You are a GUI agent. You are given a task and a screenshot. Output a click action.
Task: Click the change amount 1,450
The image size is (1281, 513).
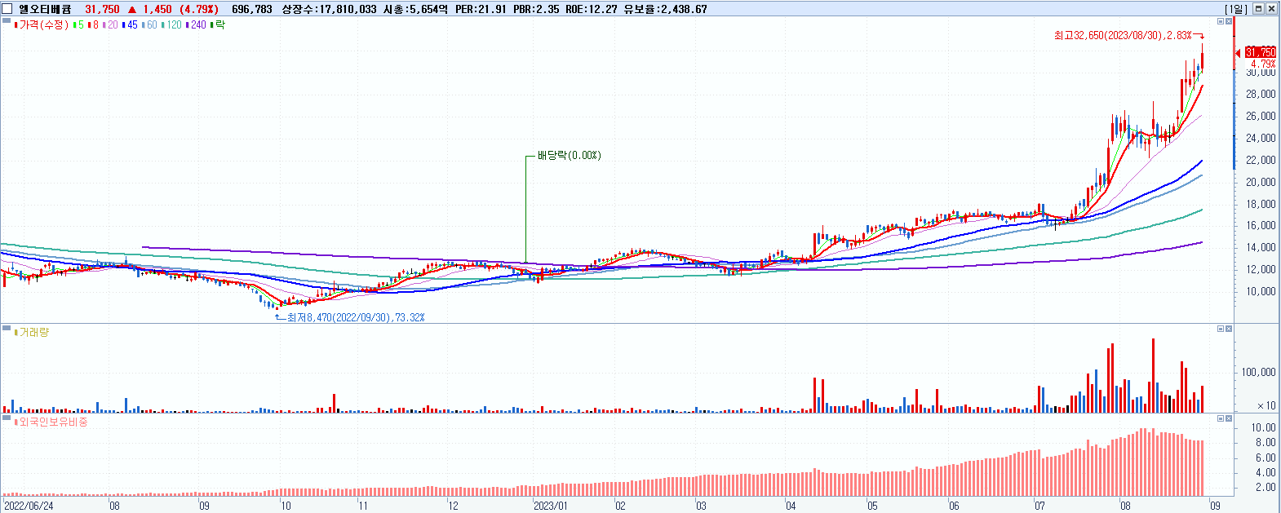pyautogui.click(x=157, y=9)
